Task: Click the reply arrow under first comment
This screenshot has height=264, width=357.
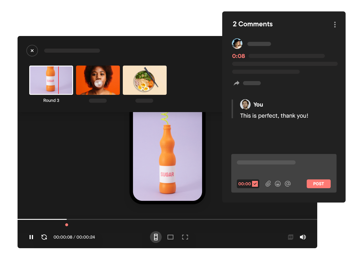Action: click(x=236, y=83)
